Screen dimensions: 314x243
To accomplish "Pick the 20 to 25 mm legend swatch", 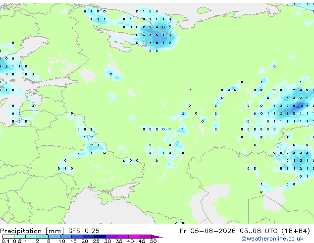I will click(x=88, y=237).
